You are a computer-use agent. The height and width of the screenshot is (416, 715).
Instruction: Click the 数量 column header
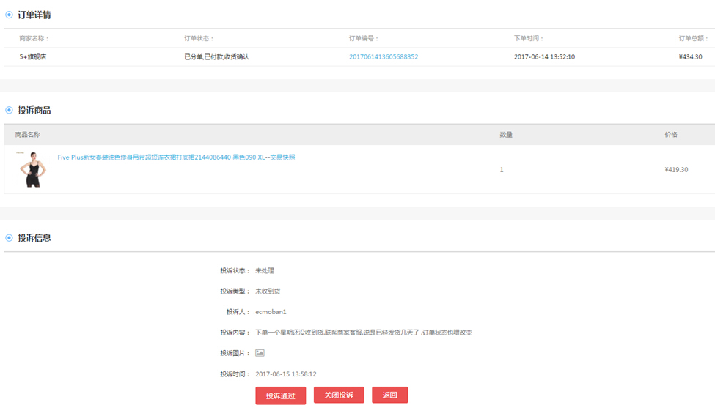pyautogui.click(x=506, y=135)
